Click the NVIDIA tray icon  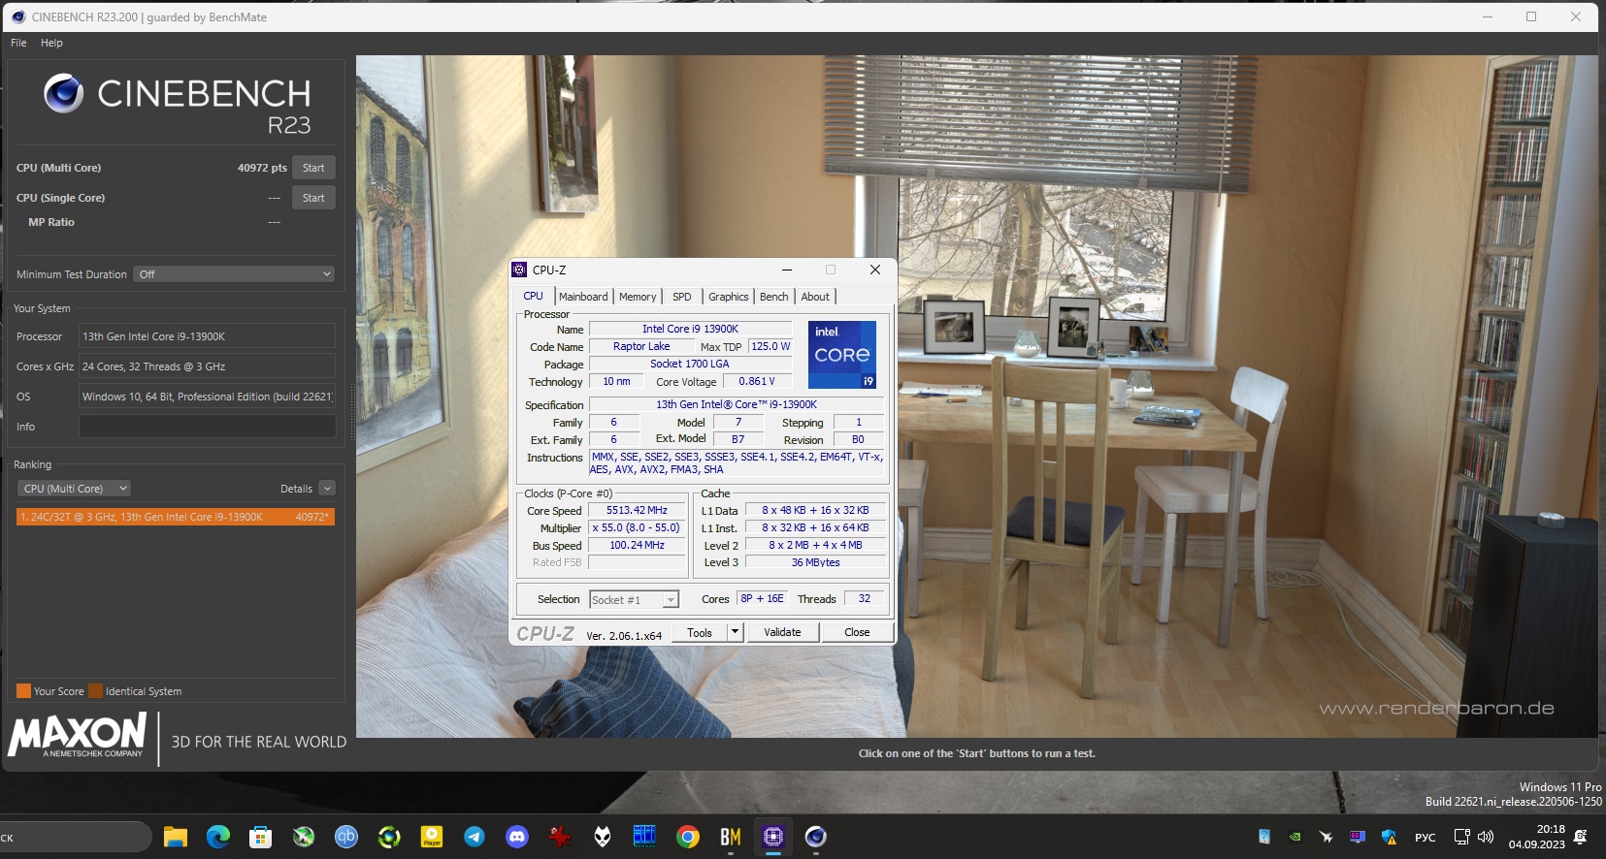coord(1295,837)
